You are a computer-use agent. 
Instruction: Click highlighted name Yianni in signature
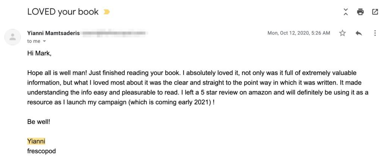(36, 141)
